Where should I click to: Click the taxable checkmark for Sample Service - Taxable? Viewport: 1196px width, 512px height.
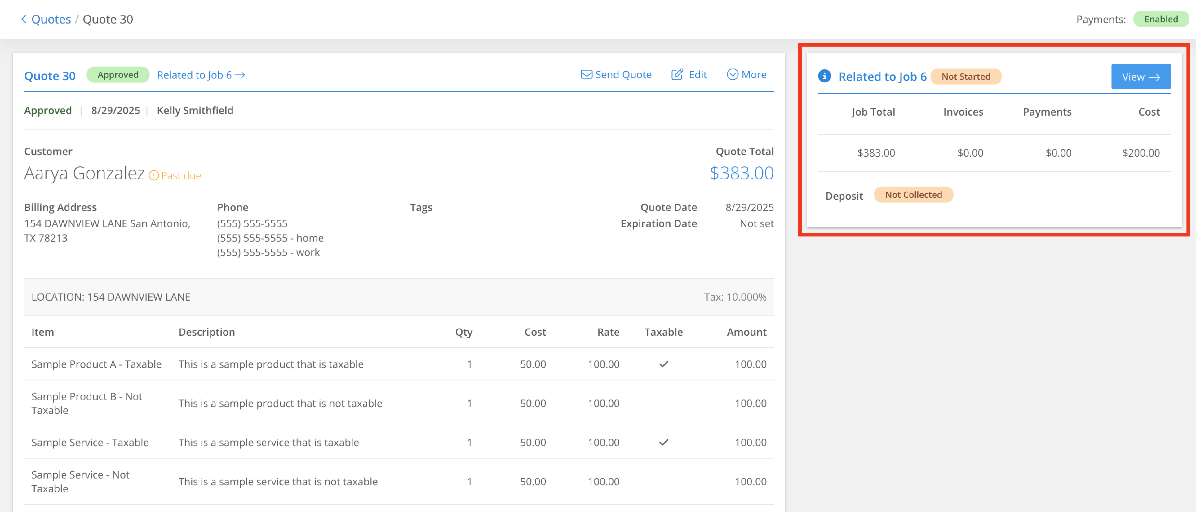pyautogui.click(x=663, y=442)
